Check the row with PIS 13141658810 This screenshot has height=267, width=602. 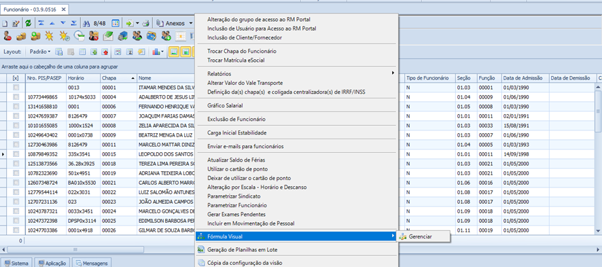pyautogui.click(x=16, y=107)
